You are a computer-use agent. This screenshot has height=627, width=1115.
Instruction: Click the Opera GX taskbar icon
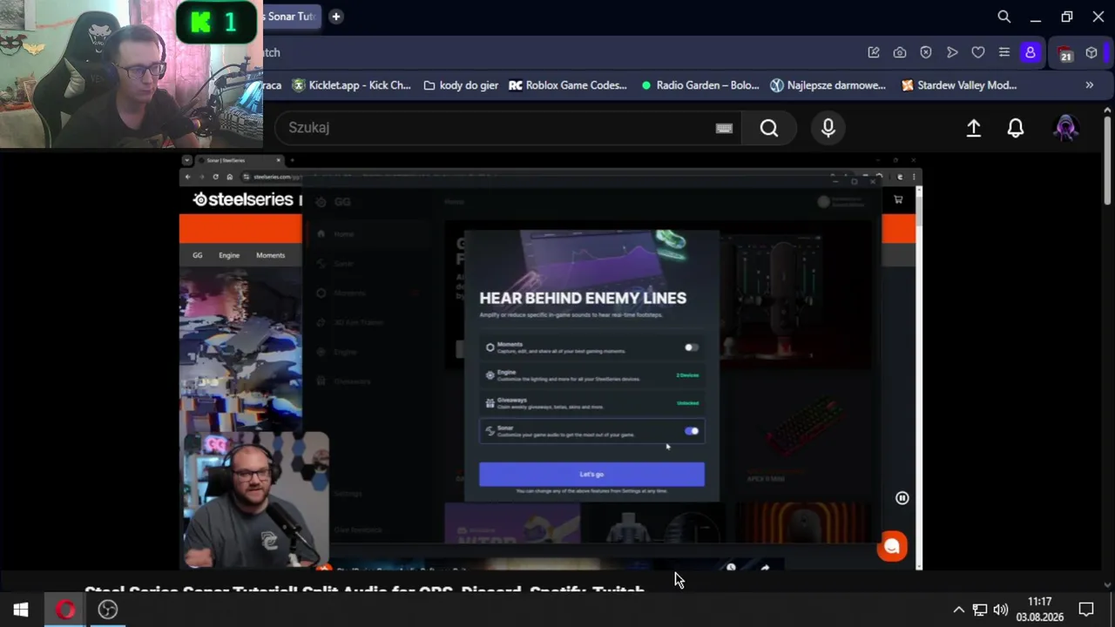click(x=65, y=610)
